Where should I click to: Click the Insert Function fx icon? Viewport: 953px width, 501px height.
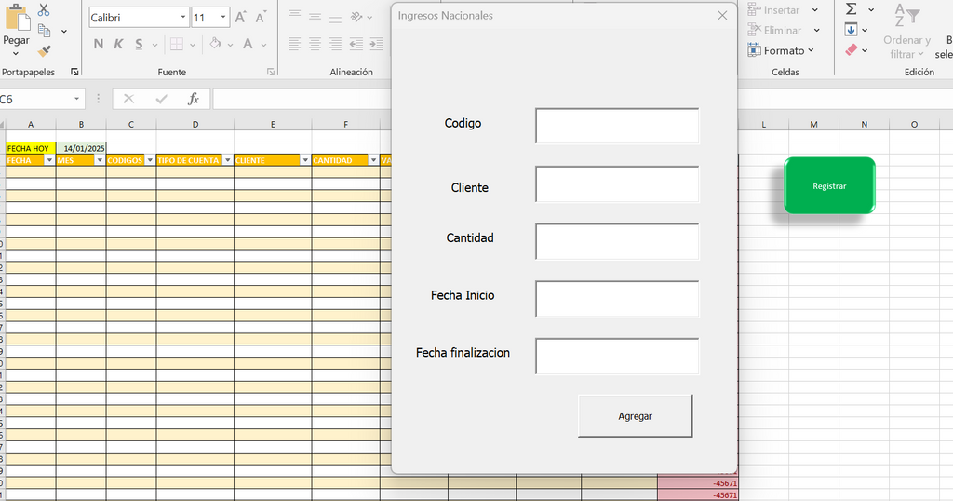coord(194,99)
